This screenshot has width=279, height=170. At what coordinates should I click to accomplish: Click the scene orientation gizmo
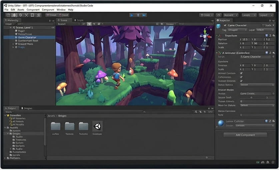pyautogui.click(x=205, y=36)
